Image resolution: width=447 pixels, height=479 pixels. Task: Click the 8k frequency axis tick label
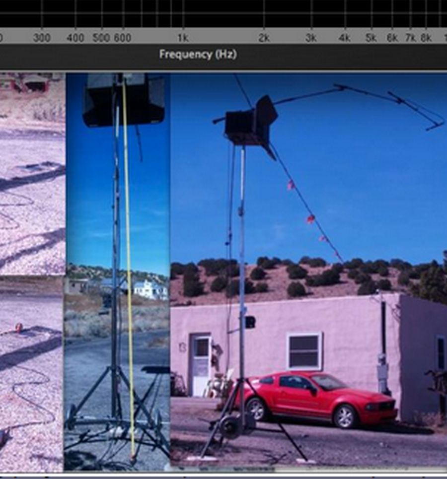(x=426, y=38)
